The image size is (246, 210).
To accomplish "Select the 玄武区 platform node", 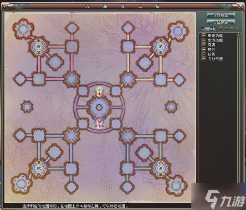I will pyautogui.click(x=39, y=169).
